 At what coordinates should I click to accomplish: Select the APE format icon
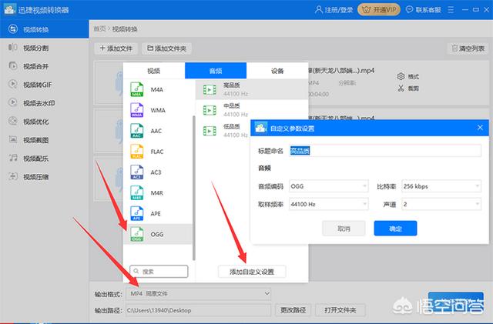[x=137, y=214]
